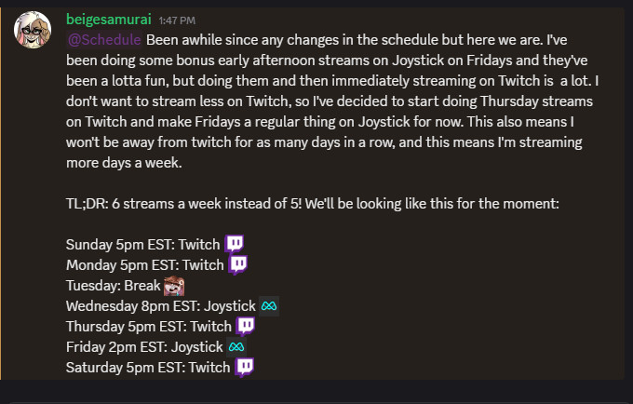The height and width of the screenshot is (404, 633).
Task: Click the "Friday 2pm EST: Joystick" text
Action: click(x=143, y=346)
